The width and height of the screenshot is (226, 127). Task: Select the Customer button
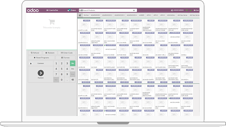click(41, 63)
